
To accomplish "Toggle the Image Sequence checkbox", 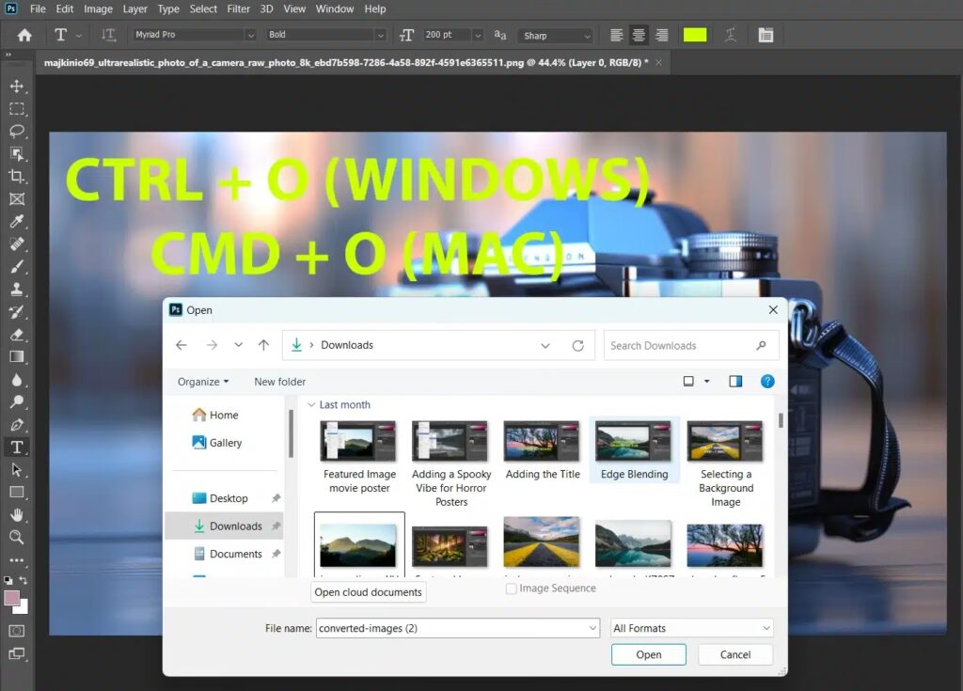I will point(512,589).
